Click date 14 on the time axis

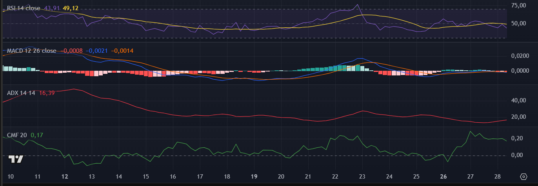click(x=119, y=176)
